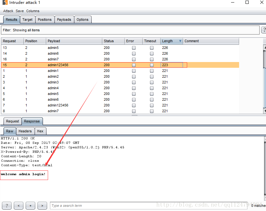
Task: Toggle Timeout checkbox for request 13
Action: (x=152, y=48)
